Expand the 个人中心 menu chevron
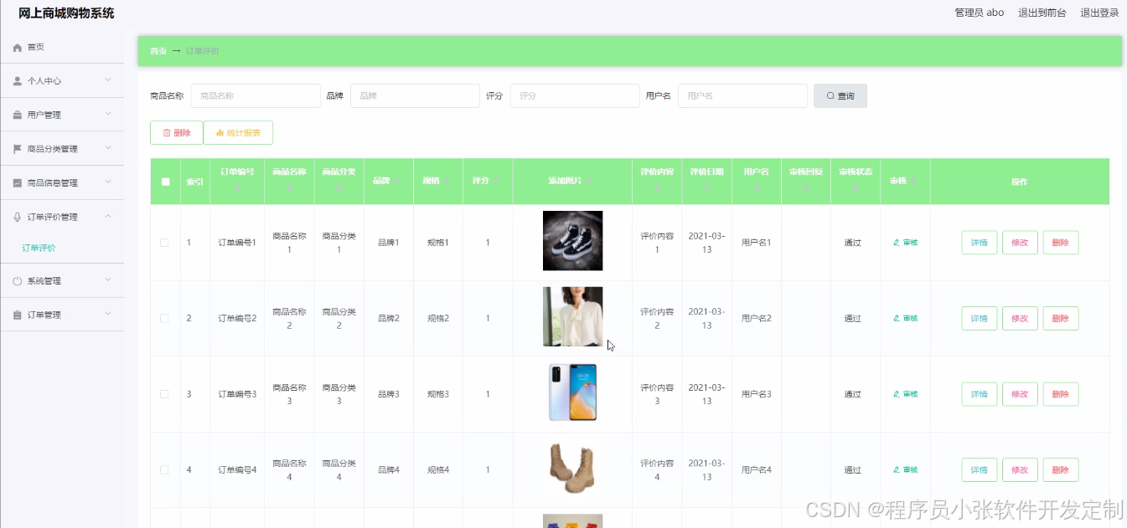 point(108,80)
